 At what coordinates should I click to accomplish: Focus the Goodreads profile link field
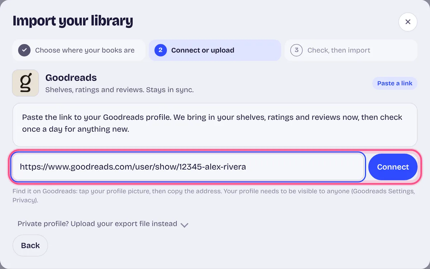[x=188, y=167]
